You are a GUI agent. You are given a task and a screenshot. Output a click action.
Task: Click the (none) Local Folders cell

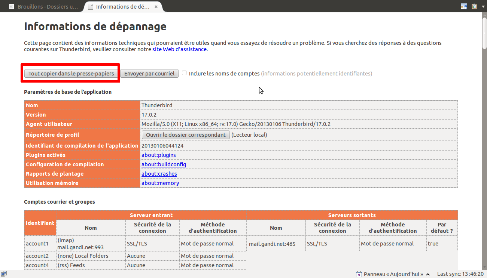pyautogui.click(x=91, y=256)
